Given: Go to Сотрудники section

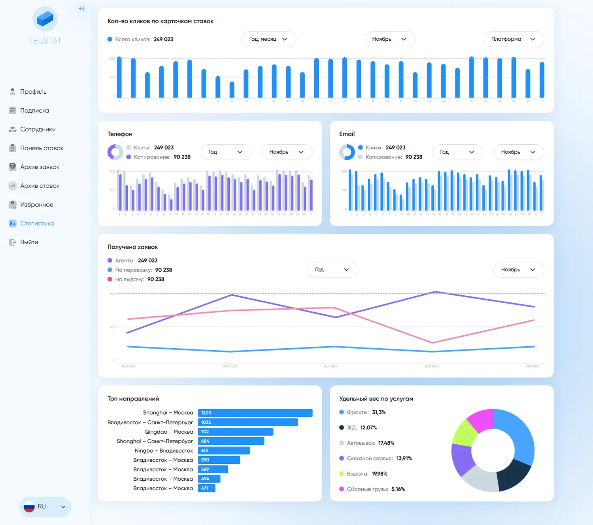Looking at the screenshot, I should tap(38, 129).
